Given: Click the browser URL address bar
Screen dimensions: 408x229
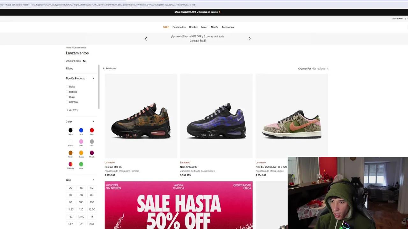Looking at the screenshot, I should coord(204,5).
